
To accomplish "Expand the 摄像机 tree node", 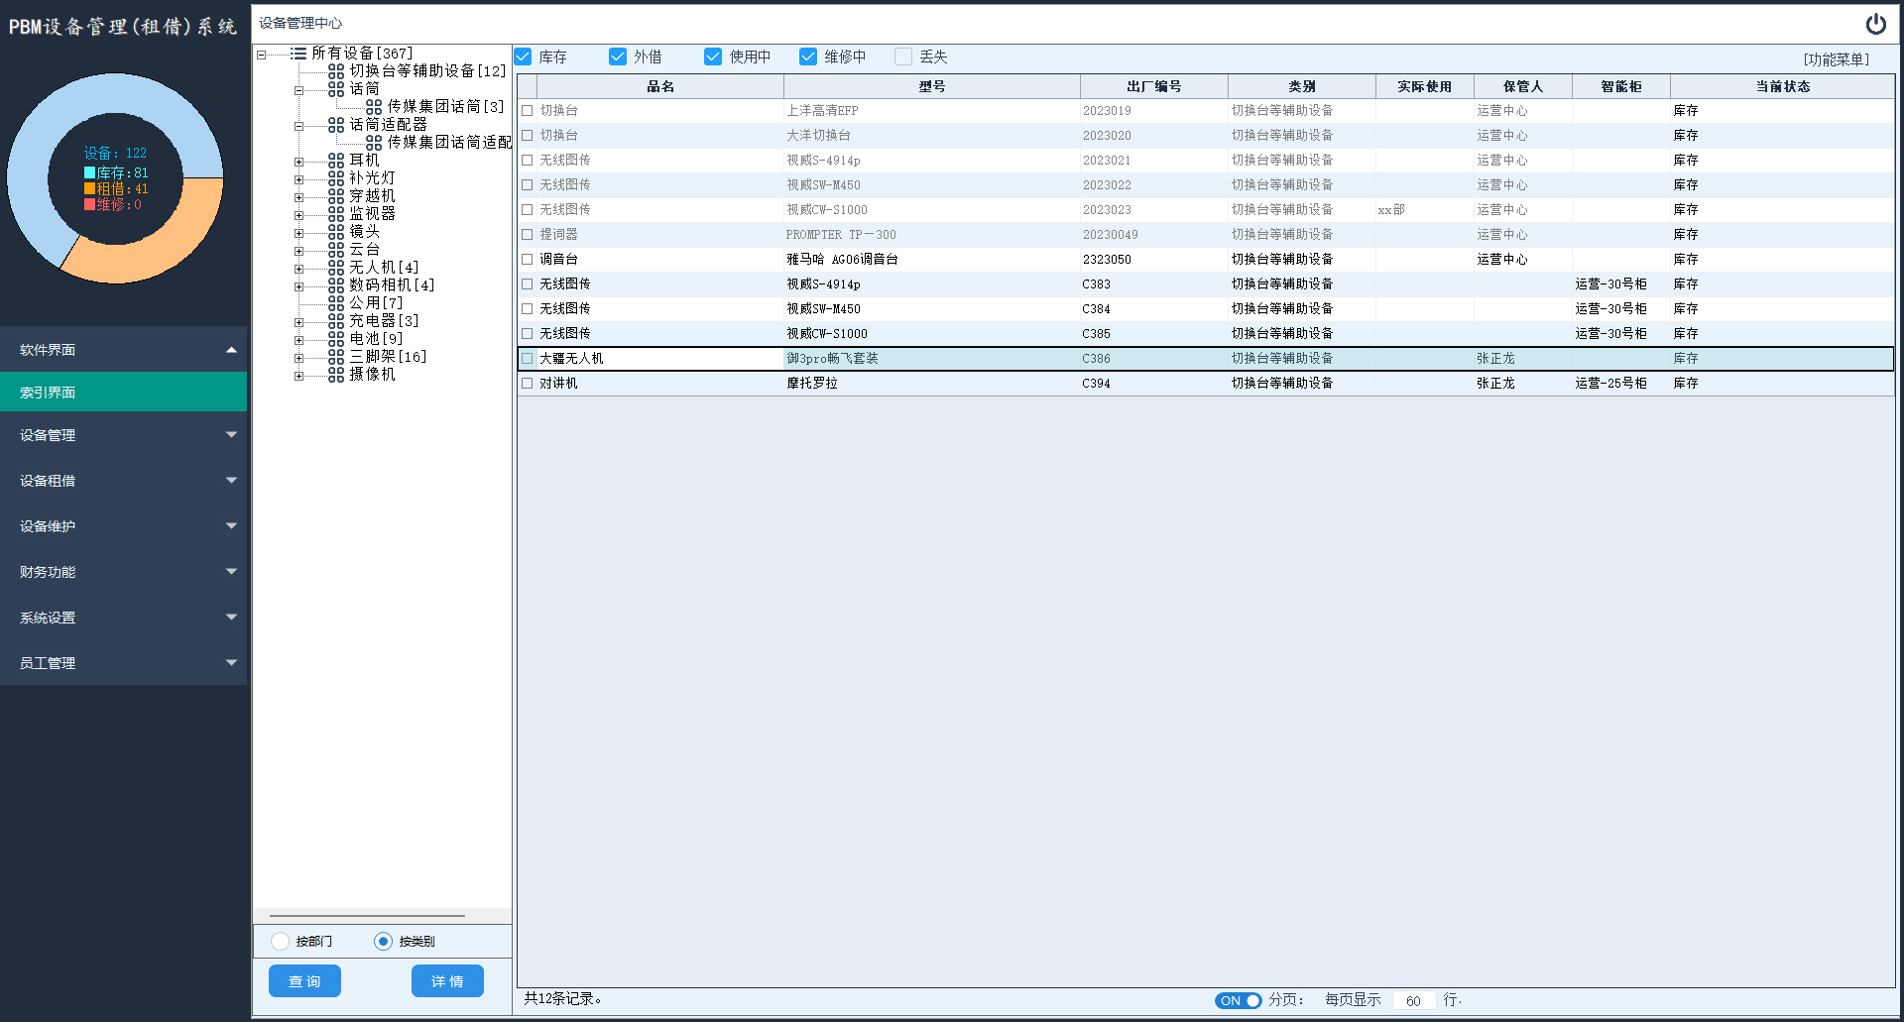I will click(x=298, y=375).
